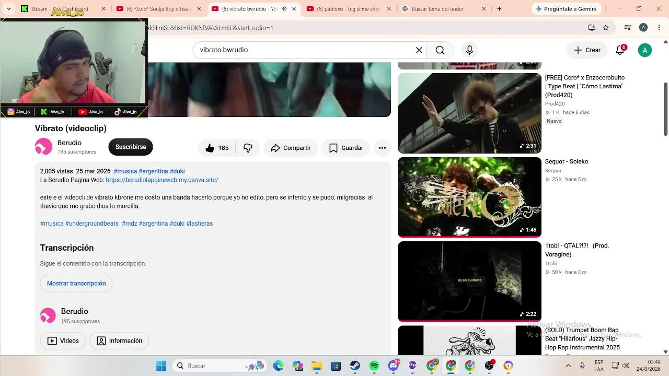
Task: Start voice search with the microphone
Action: pyautogui.click(x=469, y=50)
